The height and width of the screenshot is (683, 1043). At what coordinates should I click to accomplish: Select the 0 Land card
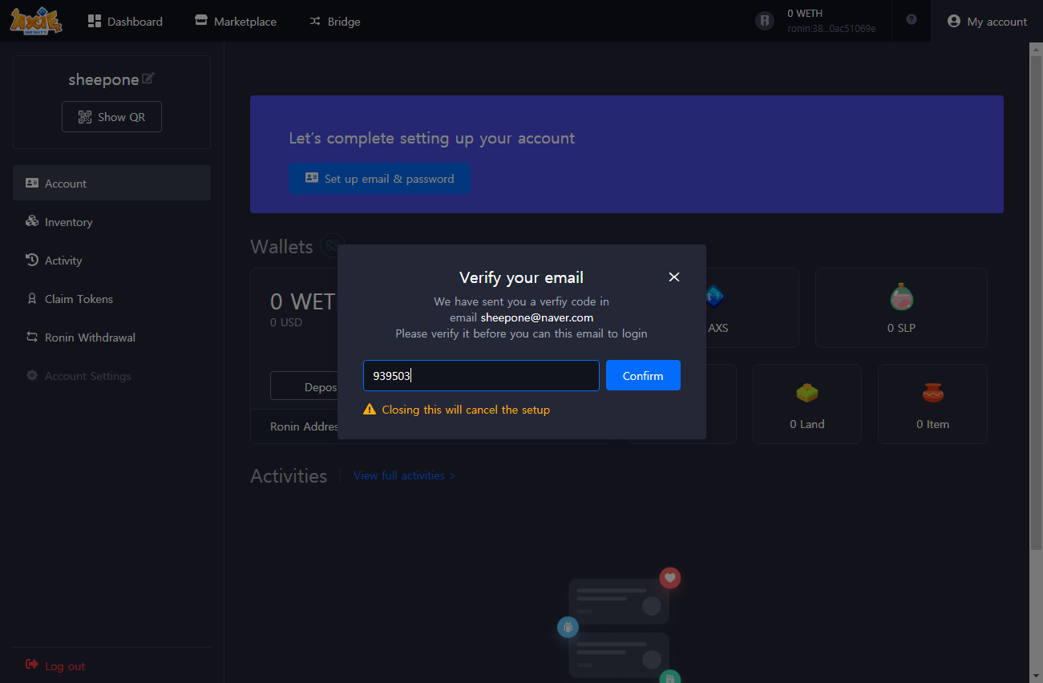[807, 404]
